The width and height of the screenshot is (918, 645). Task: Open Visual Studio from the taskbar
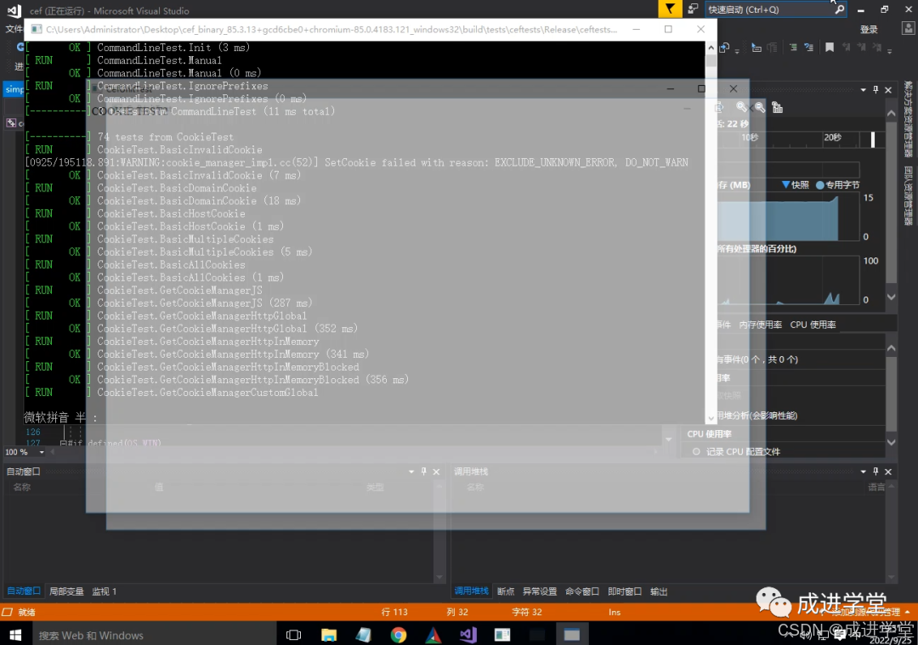pyautogui.click(x=468, y=635)
